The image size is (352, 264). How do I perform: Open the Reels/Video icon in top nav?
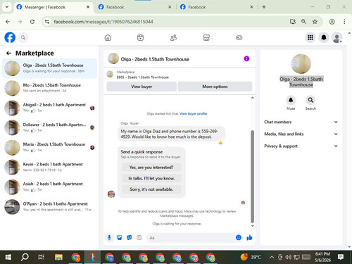pyautogui.click(x=140, y=37)
